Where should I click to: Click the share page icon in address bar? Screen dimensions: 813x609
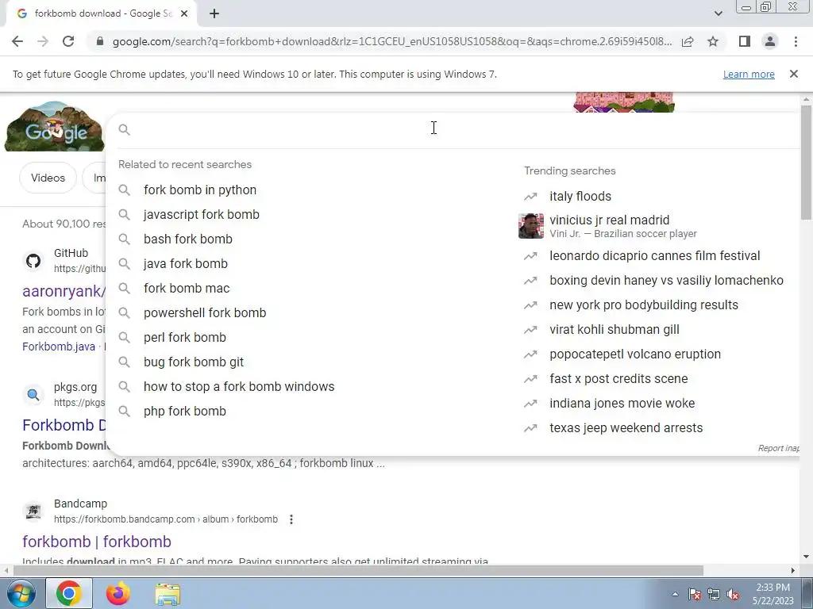(688, 41)
